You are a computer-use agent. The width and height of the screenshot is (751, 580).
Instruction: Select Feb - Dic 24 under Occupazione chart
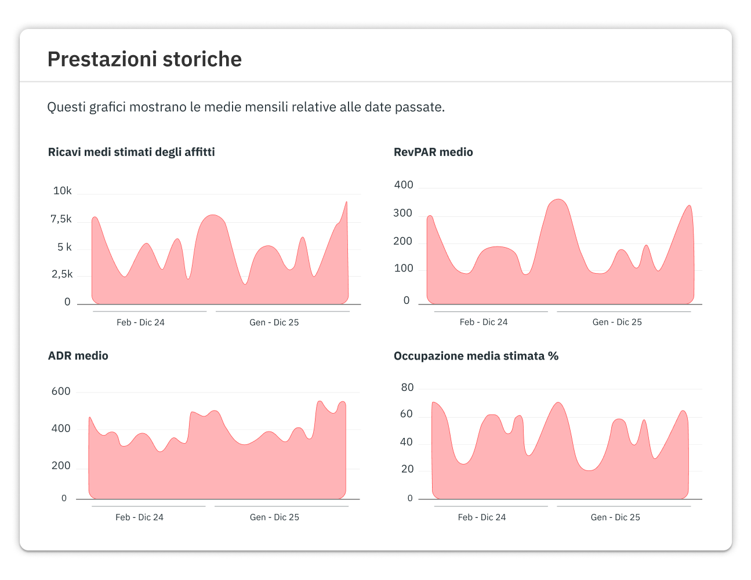[x=482, y=517]
